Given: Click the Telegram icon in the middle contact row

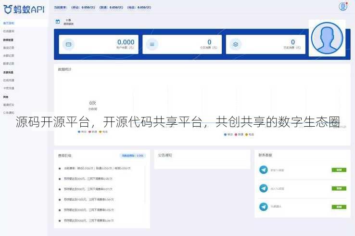Looking at the screenshot, I should (263, 188).
